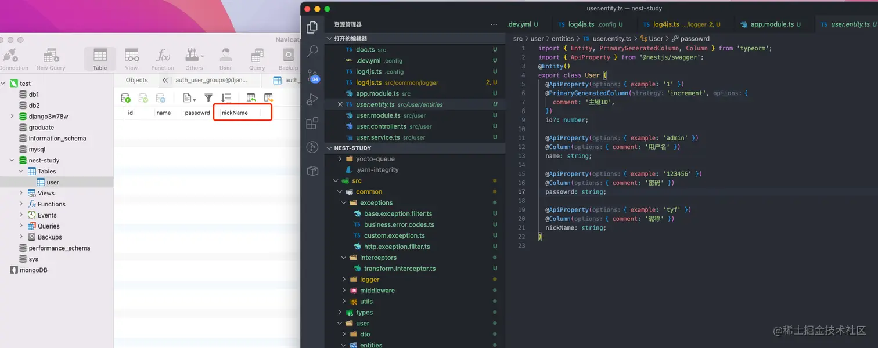Image resolution: width=878 pixels, height=348 pixels.
Task: Click User class in the editor breadcrumb
Action: click(x=656, y=39)
